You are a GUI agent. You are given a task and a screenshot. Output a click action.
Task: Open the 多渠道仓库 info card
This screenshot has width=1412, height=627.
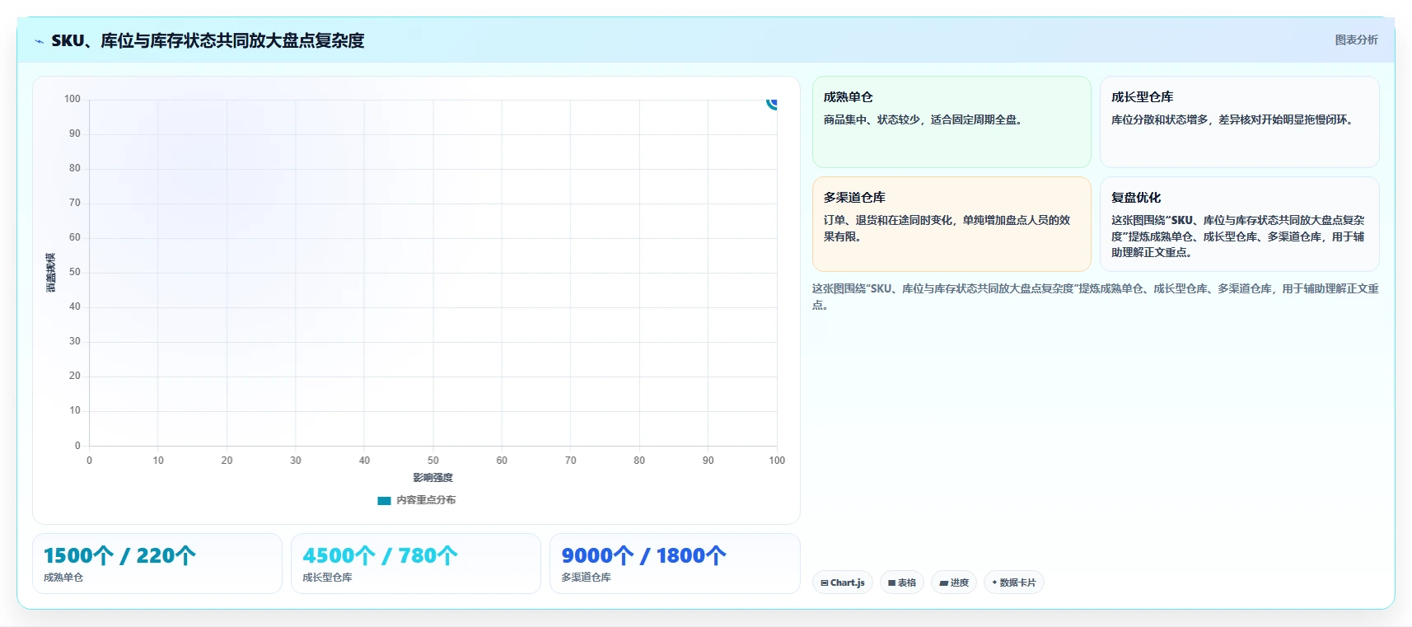951,224
